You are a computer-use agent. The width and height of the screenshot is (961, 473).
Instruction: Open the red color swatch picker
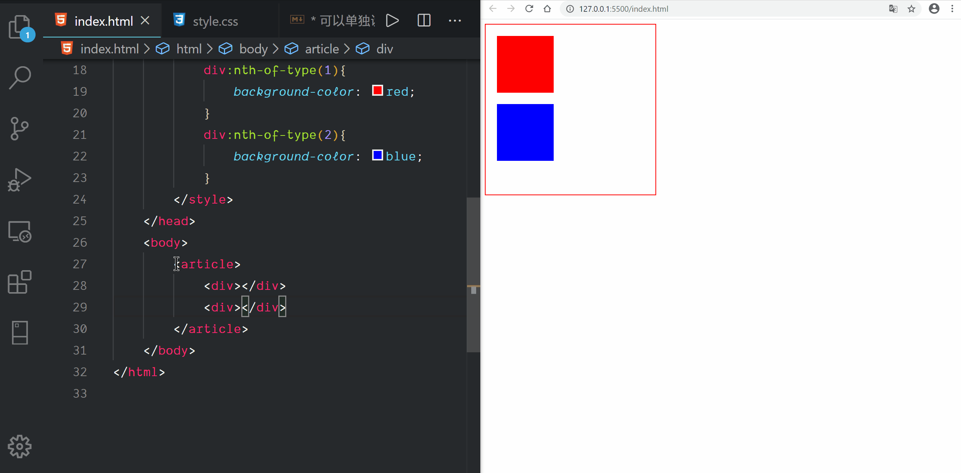pos(377,90)
